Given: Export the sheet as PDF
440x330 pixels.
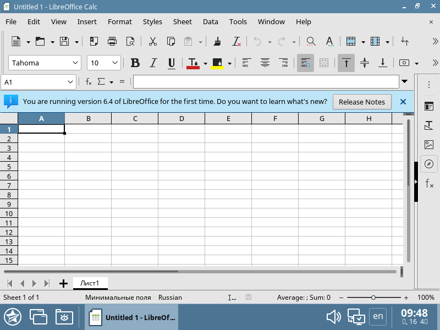Looking at the screenshot, I should pos(94,41).
